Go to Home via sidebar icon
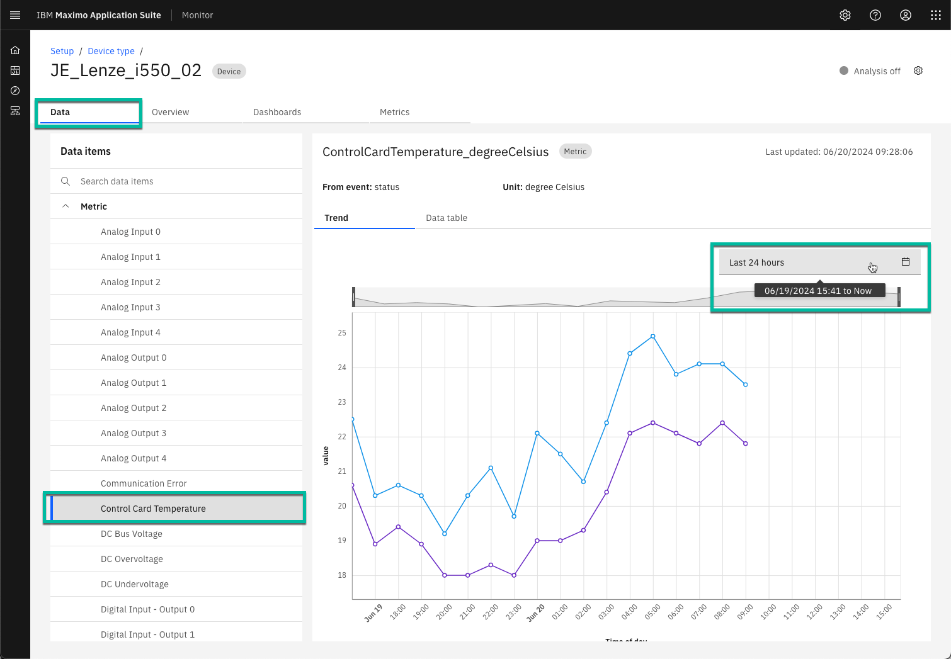Image resolution: width=951 pixels, height=659 pixels. pyautogui.click(x=15, y=50)
